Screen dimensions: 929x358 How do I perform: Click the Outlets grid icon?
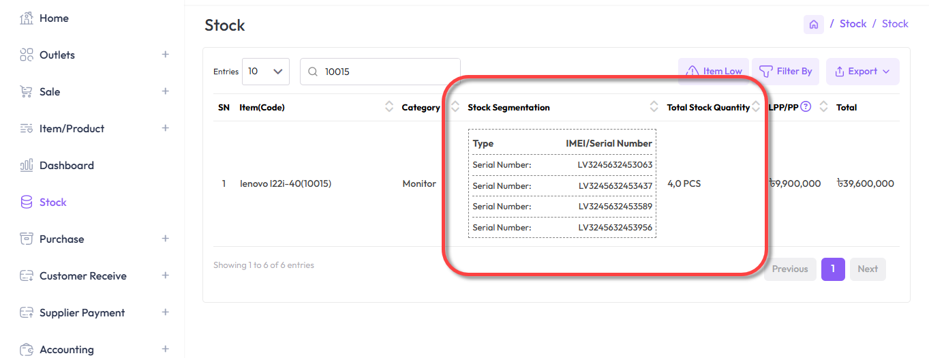[27, 55]
